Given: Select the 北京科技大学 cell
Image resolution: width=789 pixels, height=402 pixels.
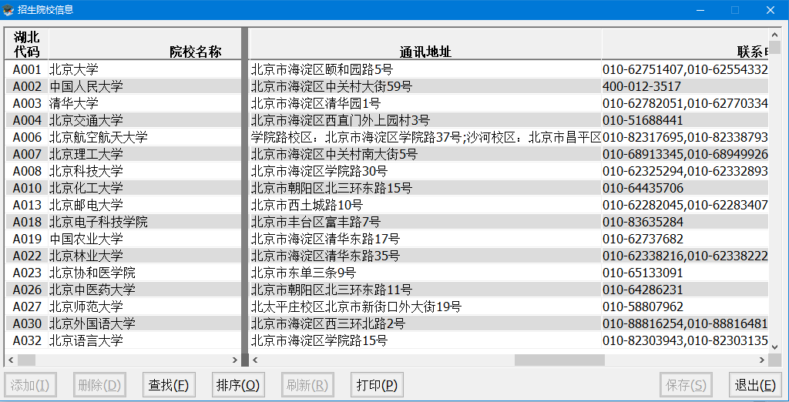Looking at the screenshot, I should point(145,171).
